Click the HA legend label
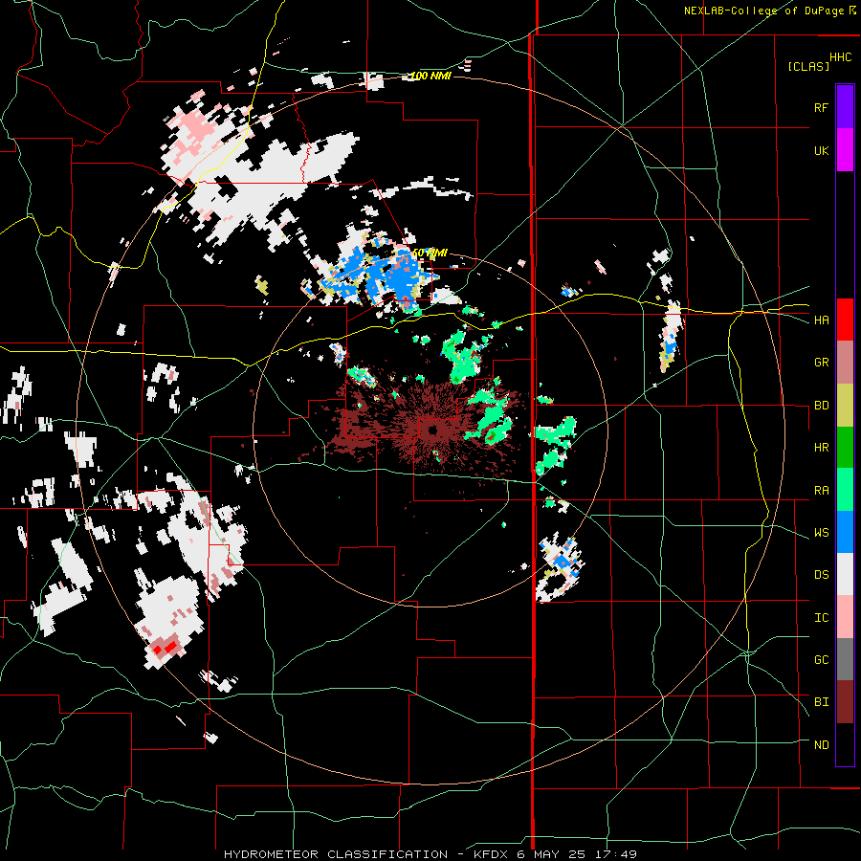 pyautogui.click(x=821, y=320)
